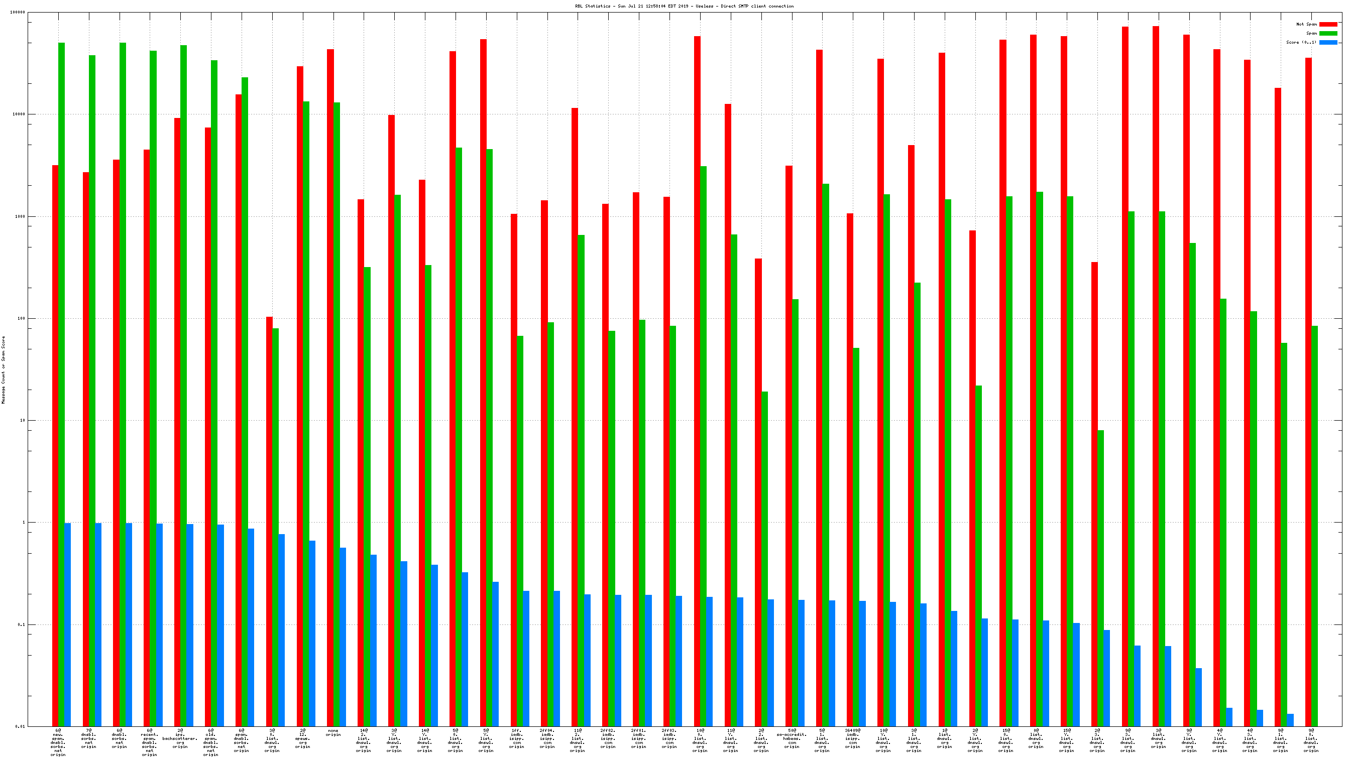Screen dimensions: 1350x759
Task: Click the red bar above sa-accredit.habeas.com
Action: click(x=788, y=445)
